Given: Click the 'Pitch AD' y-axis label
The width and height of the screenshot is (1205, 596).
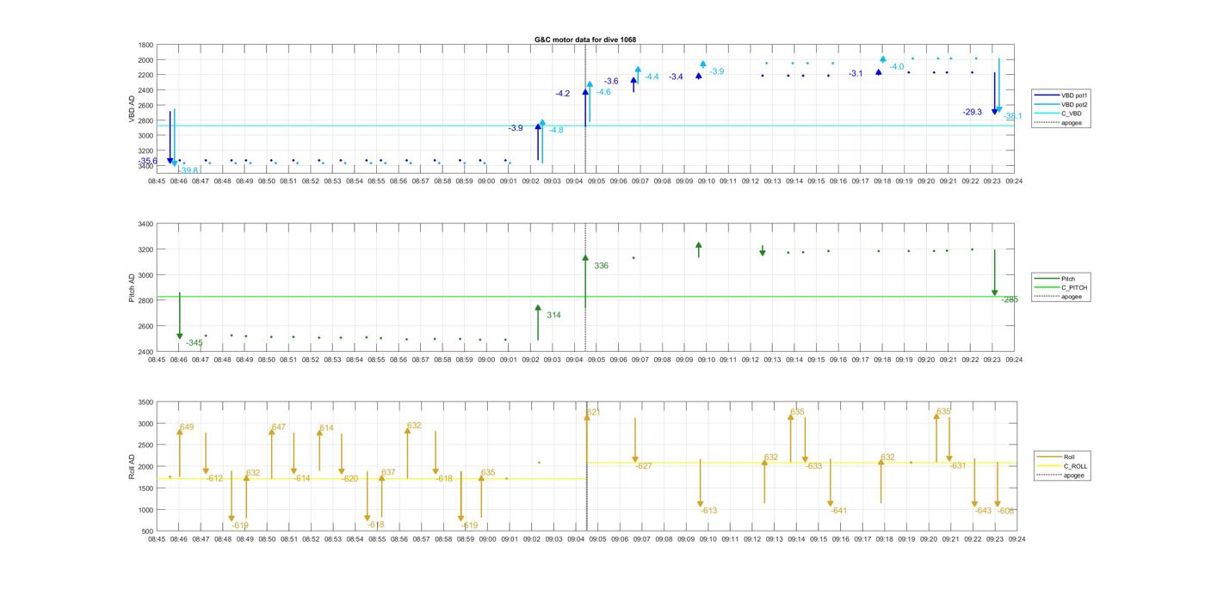Looking at the screenshot, I should click(133, 287).
